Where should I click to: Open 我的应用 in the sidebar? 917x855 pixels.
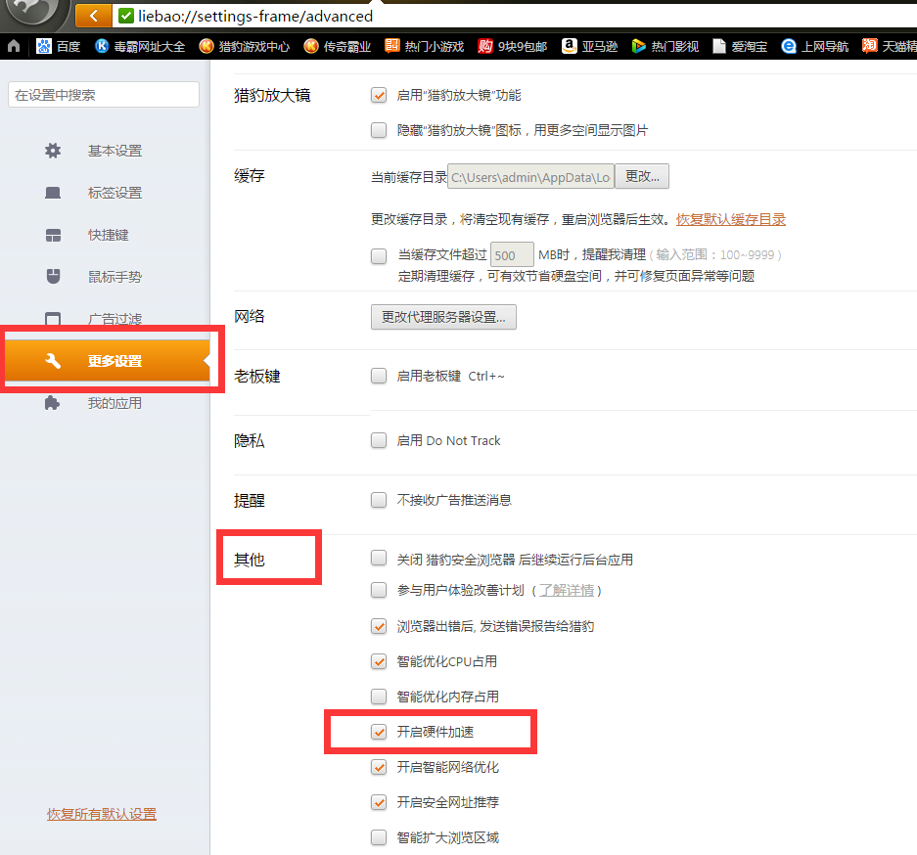pyautogui.click(x=115, y=403)
